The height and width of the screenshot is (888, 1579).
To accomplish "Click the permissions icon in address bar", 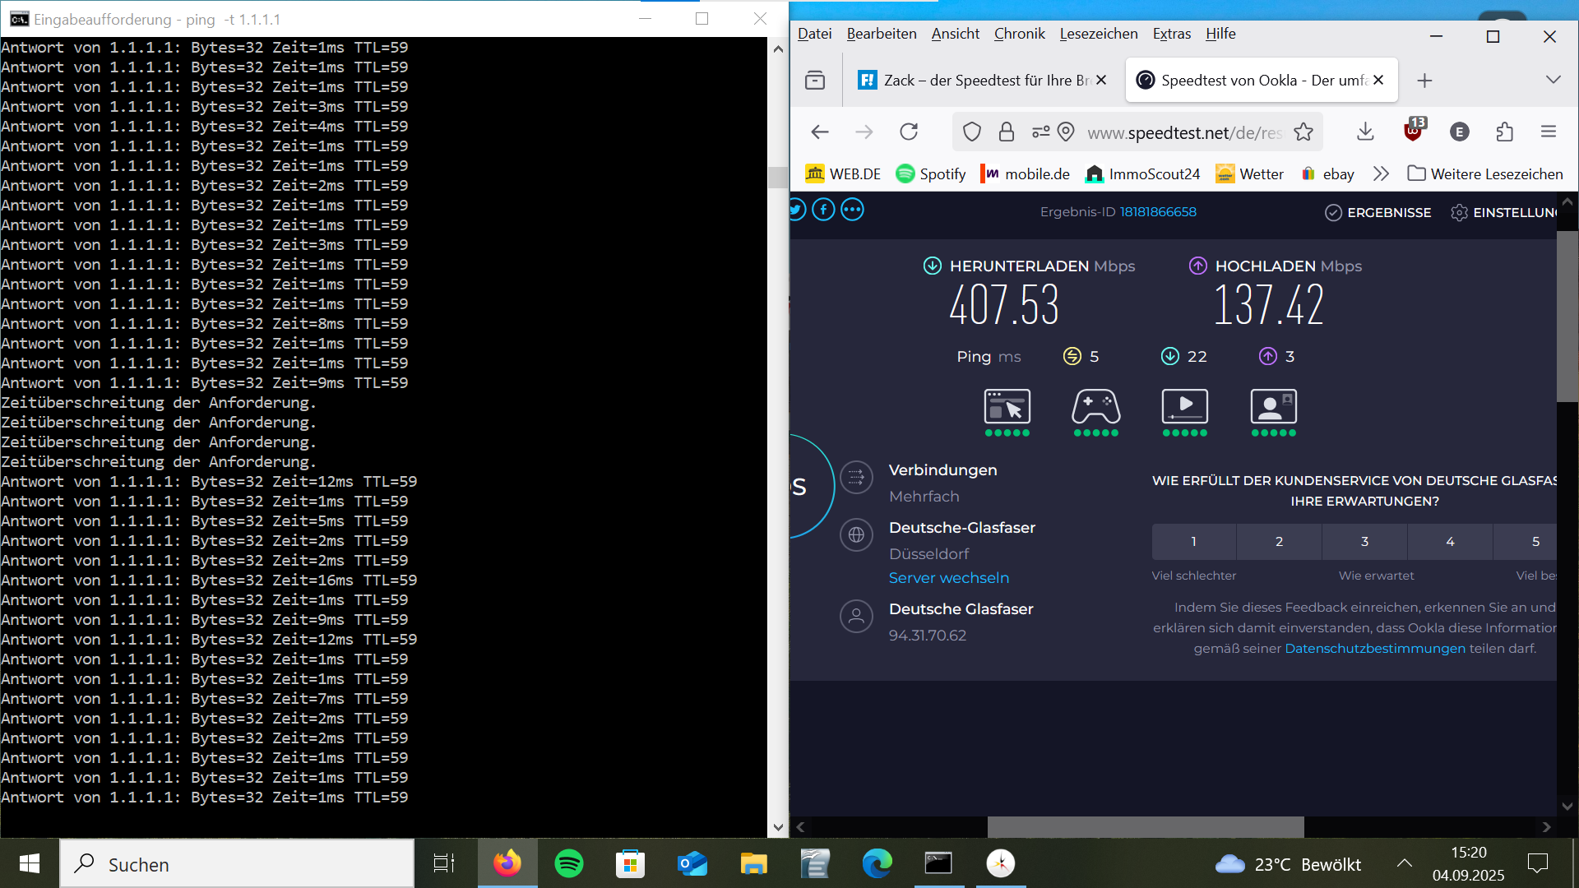I will 1041,132.
